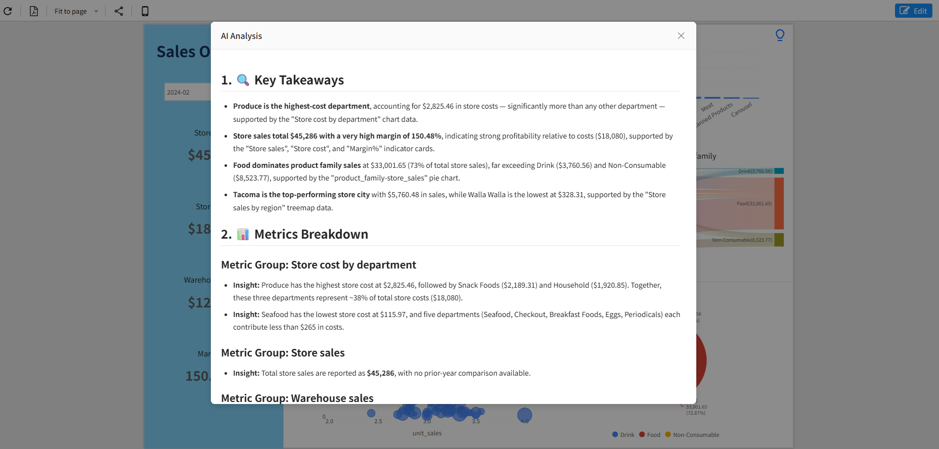Click the large bubble at 4.0 unit_sales
The width and height of the screenshot is (939, 449).
click(x=525, y=416)
